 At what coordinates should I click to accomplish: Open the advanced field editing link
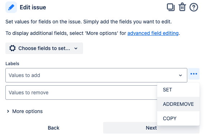[153, 33]
